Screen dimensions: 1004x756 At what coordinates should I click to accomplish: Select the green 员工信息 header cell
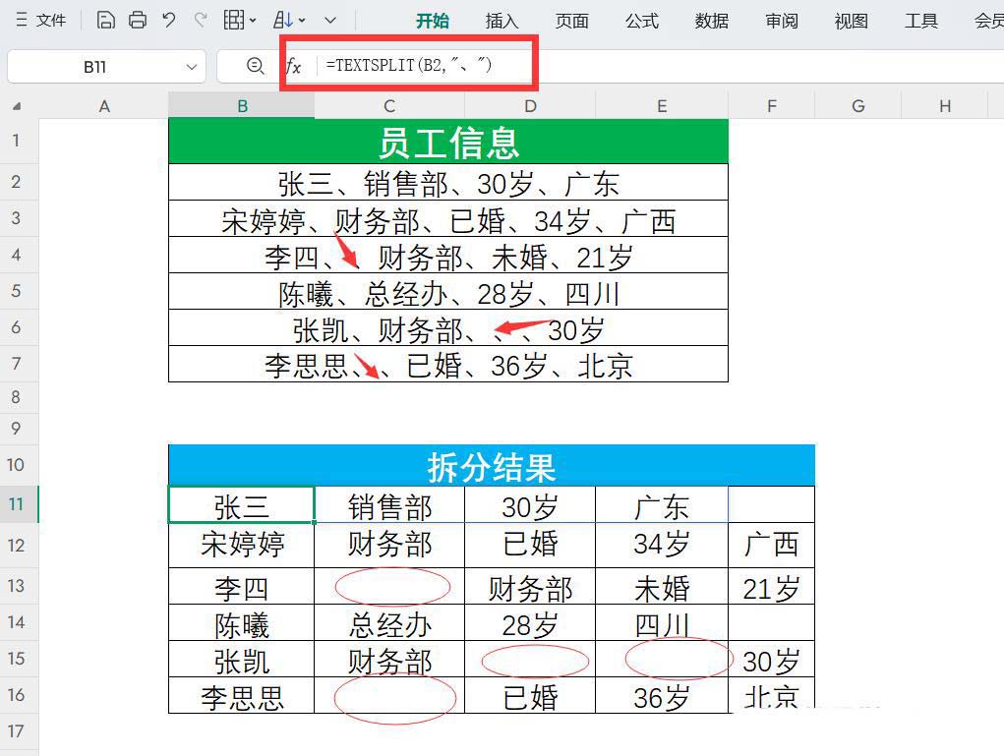[x=447, y=142]
